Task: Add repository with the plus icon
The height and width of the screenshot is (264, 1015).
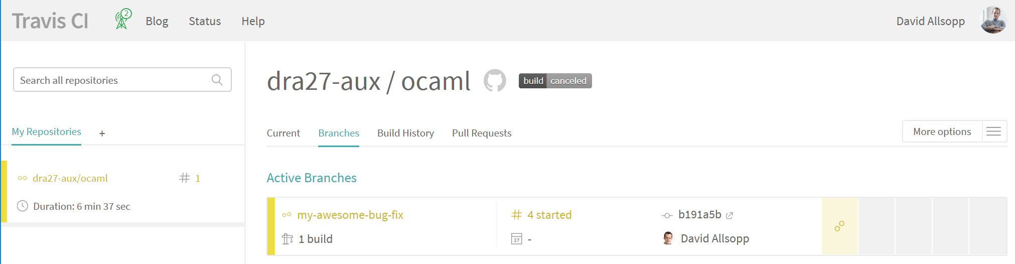Action: point(102,134)
